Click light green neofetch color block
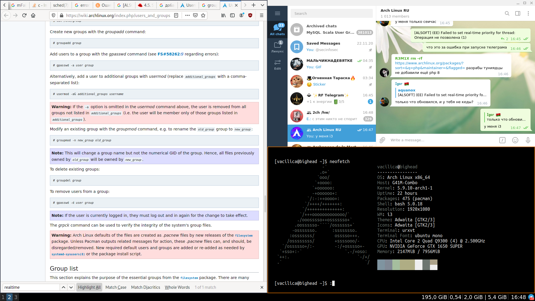This screenshot has height=301, width=535. point(396,265)
